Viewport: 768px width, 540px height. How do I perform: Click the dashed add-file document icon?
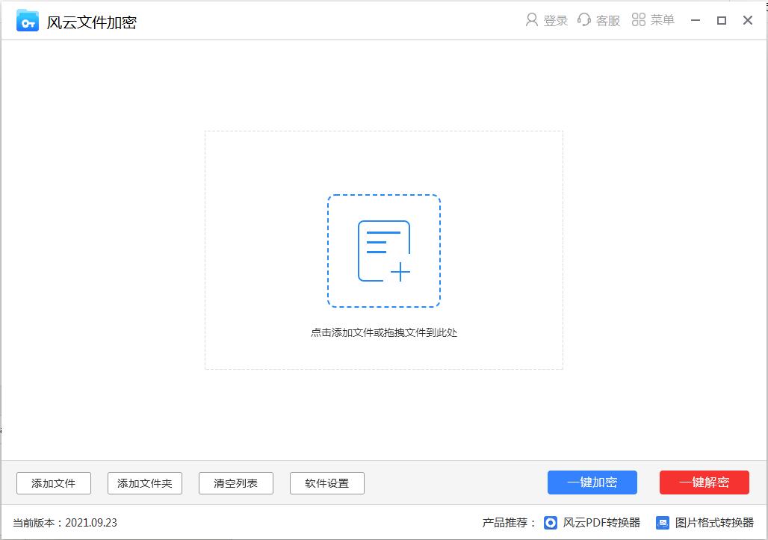pyautogui.click(x=384, y=251)
